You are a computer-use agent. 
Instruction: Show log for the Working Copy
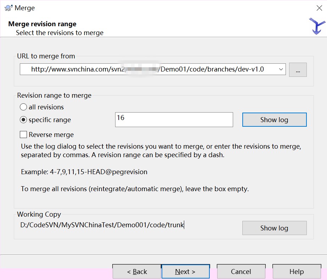pos(274,228)
